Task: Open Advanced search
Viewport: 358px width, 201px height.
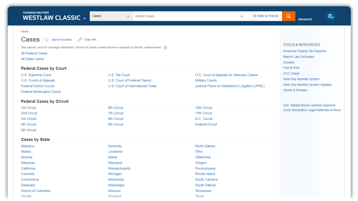Action: pos(305,19)
